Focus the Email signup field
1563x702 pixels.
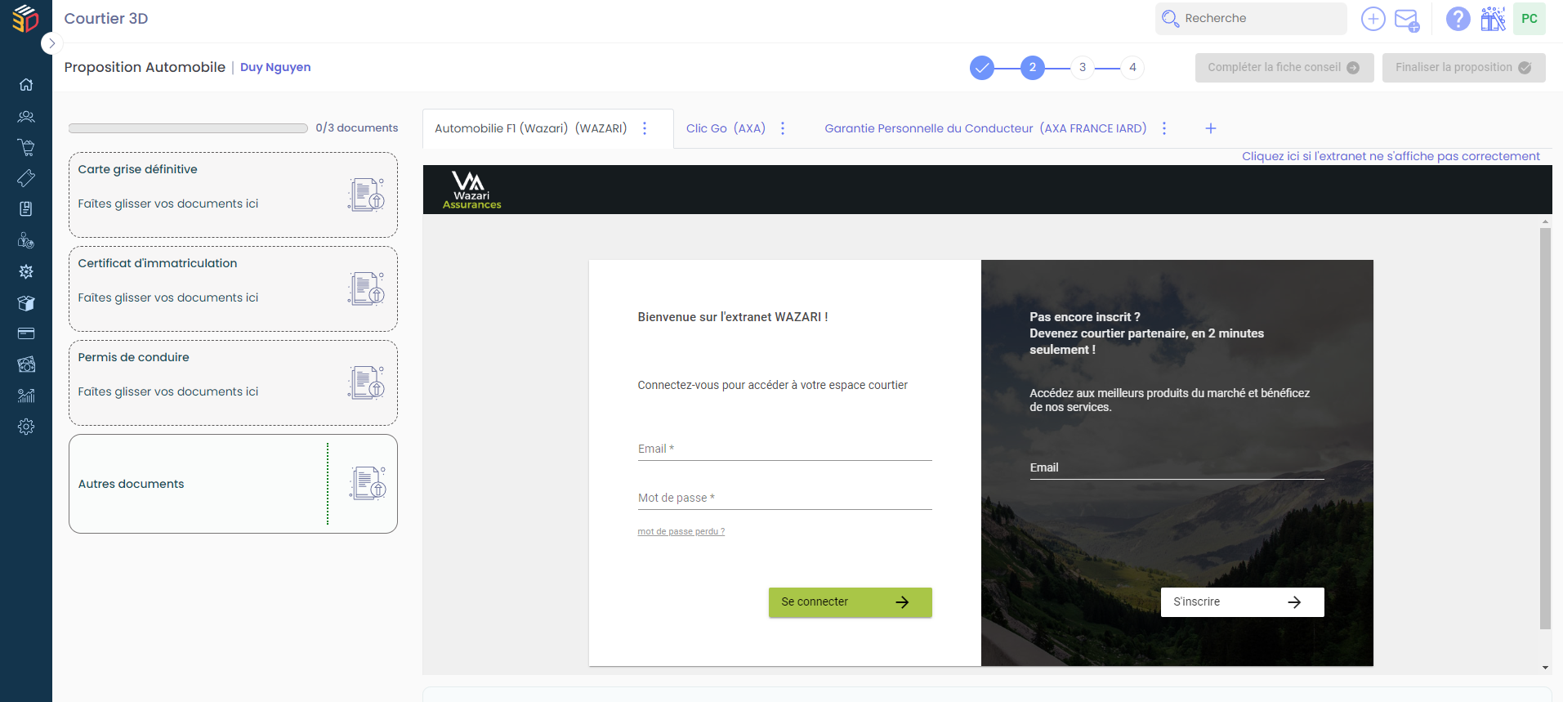point(1177,467)
